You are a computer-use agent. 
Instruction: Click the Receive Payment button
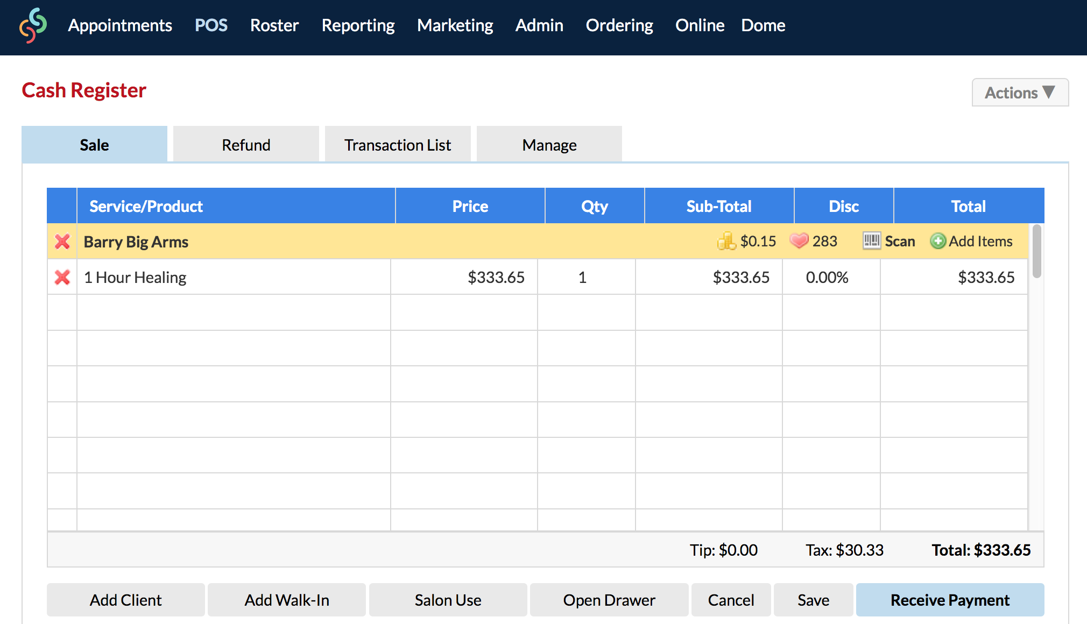click(x=950, y=600)
